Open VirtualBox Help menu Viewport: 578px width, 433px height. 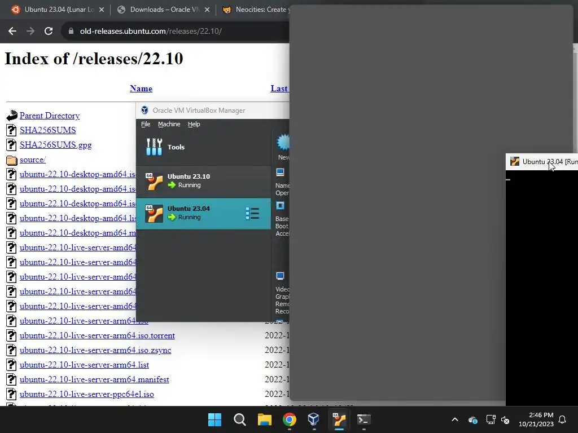[194, 124]
